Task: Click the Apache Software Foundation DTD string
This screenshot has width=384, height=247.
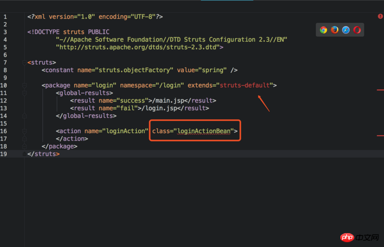Action: (171, 40)
